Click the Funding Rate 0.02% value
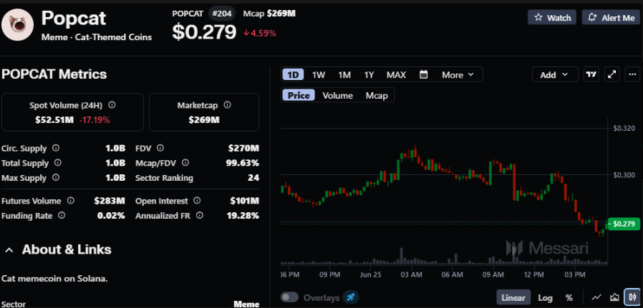The width and height of the screenshot is (643, 308). [111, 215]
